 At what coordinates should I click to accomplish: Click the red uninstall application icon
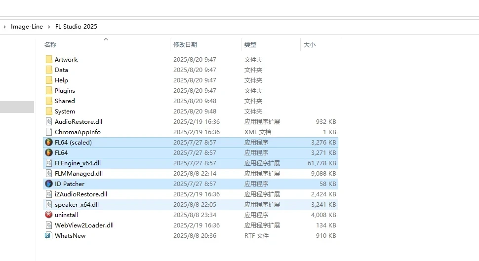(x=48, y=215)
